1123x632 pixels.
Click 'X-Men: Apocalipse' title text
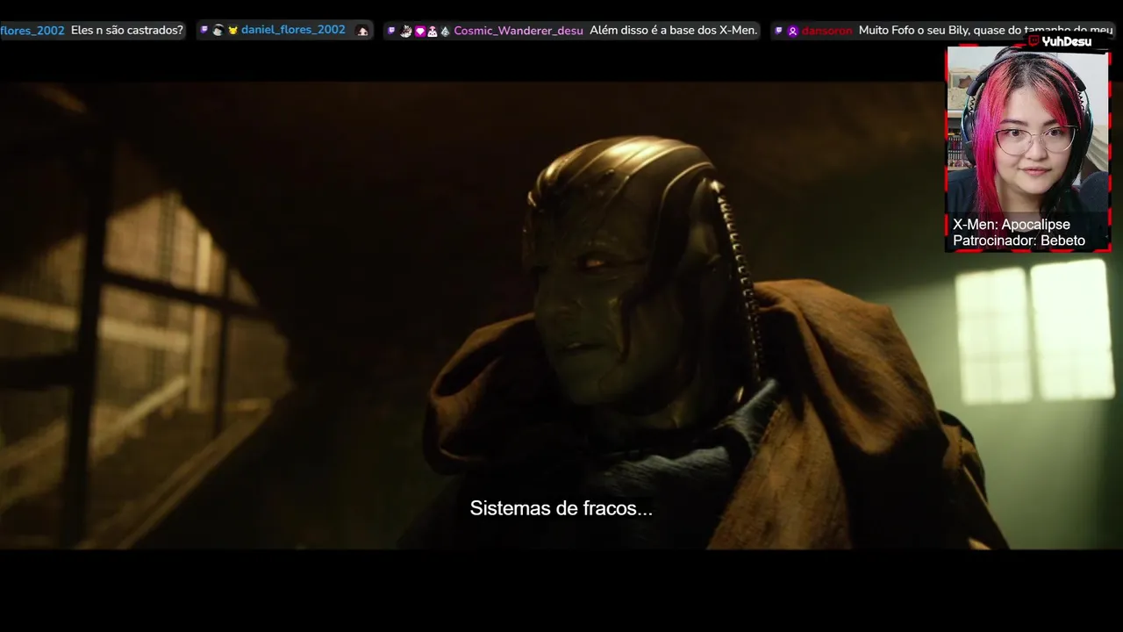(1012, 225)
